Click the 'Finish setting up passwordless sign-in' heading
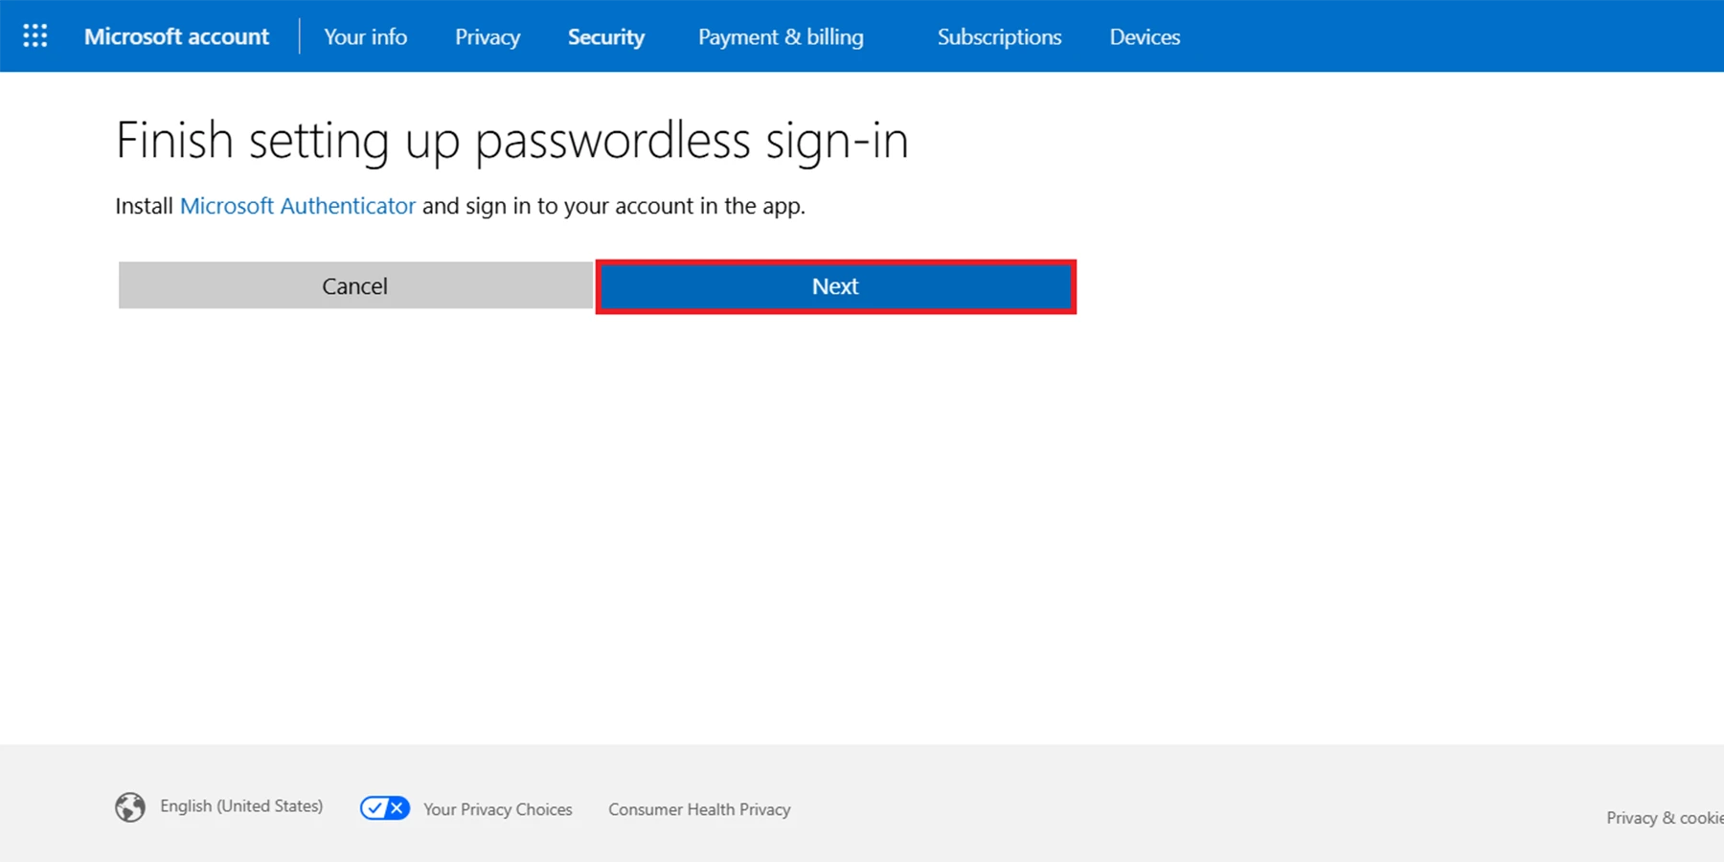 tap(511, 141)
